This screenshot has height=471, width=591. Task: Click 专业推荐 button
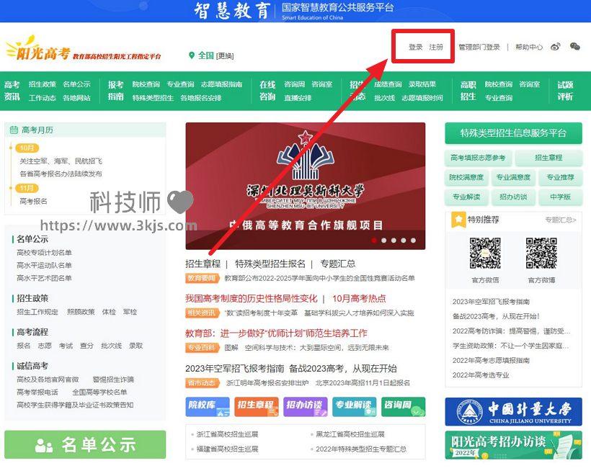(x=561, y=177)
